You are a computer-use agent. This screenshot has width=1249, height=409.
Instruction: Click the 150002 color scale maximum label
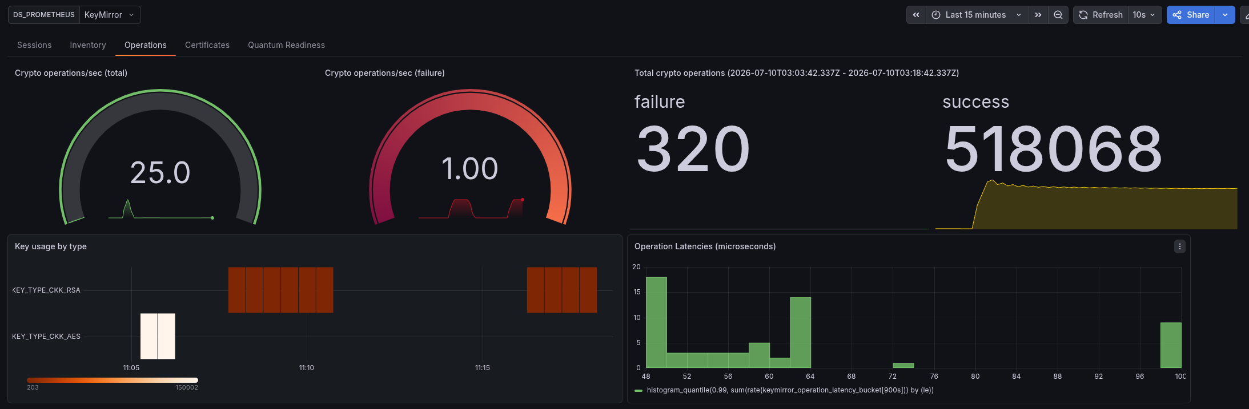tap(187, 388)
